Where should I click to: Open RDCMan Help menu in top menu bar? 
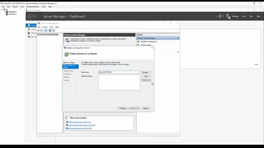click(50, 7)
